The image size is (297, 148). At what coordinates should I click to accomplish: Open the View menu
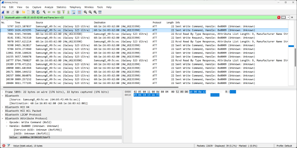[x=20, y=7]
